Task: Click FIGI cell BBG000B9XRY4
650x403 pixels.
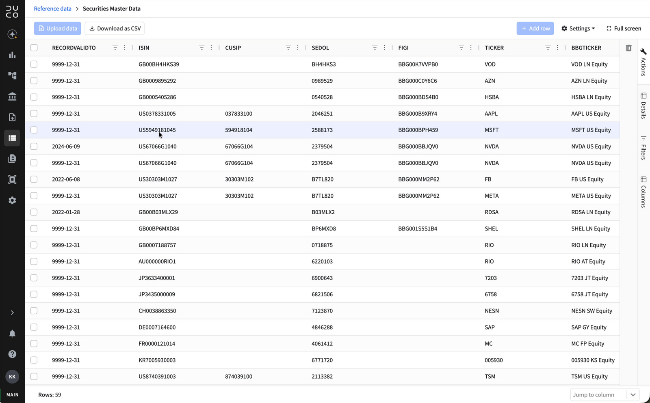Action: 418,114
